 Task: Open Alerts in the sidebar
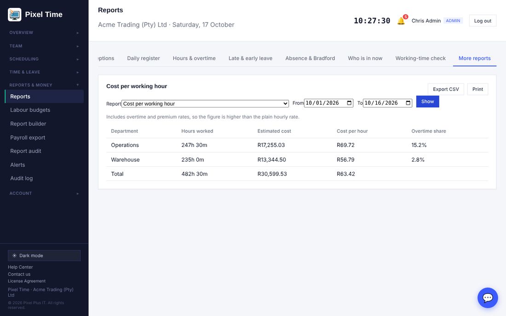point(44,165)
